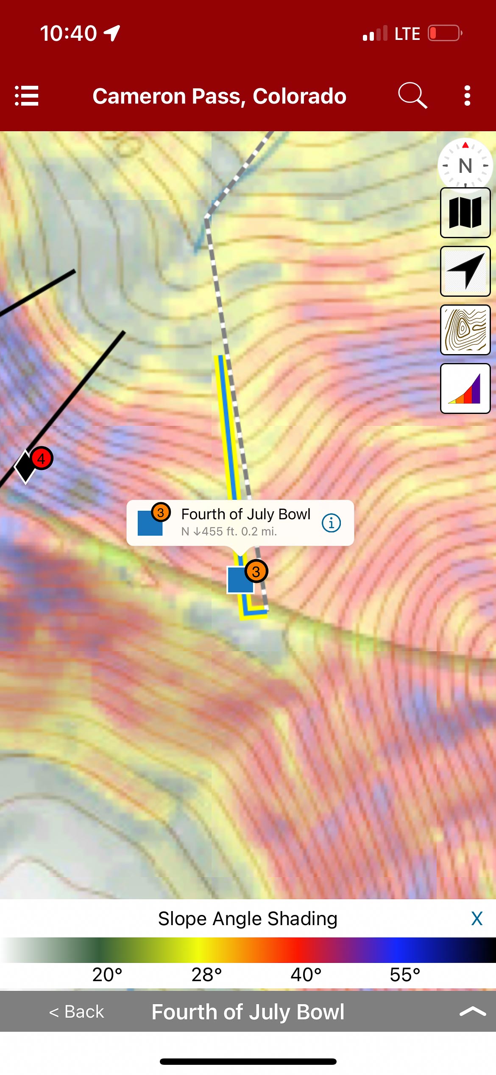Viewport: 496px width, 1075px height.
Task: Toggle the slope angle shading layer
Action: 465,388
